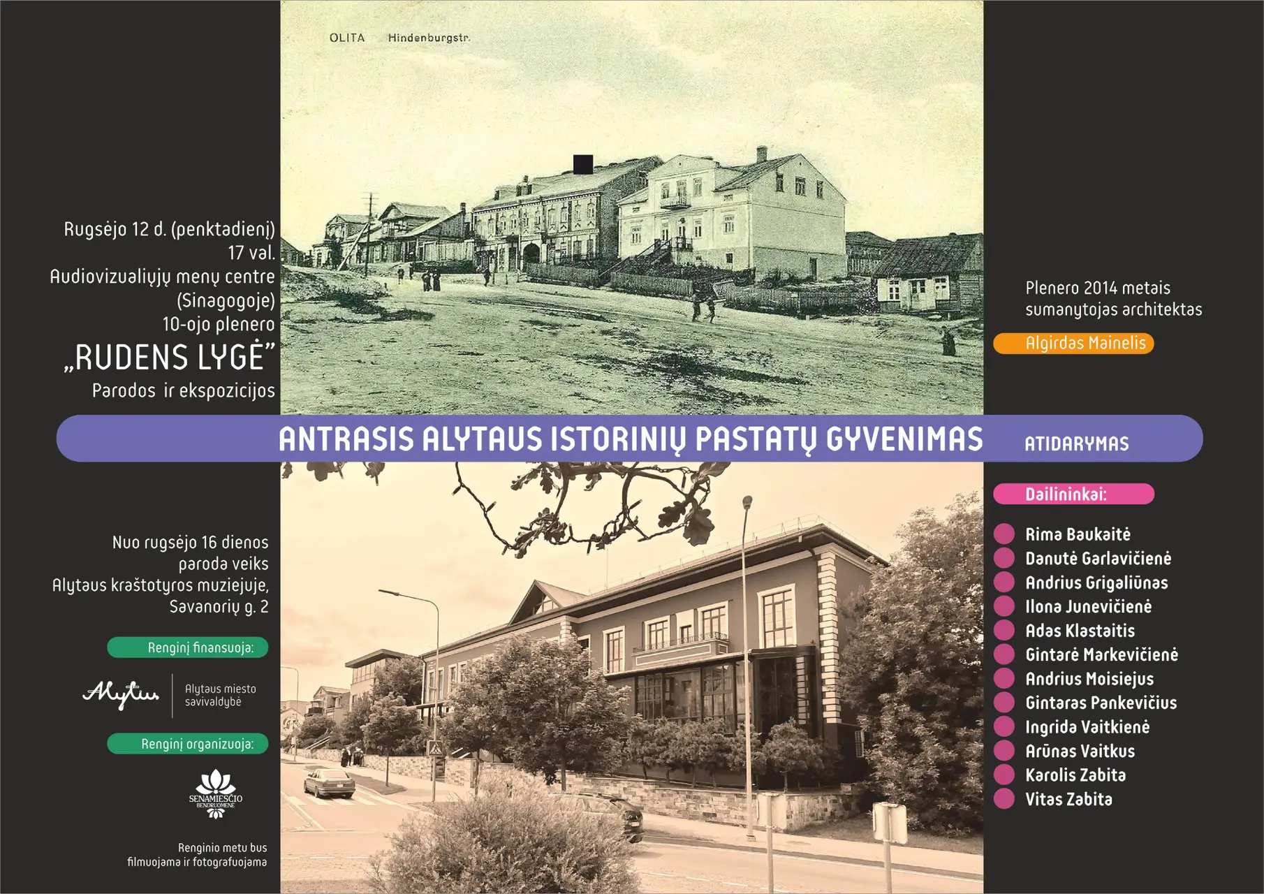This screenshot has height=894, width=1264.
Task: Click artist name 'Gintaras Pankevičius'
Action: tap(1101, 703)
